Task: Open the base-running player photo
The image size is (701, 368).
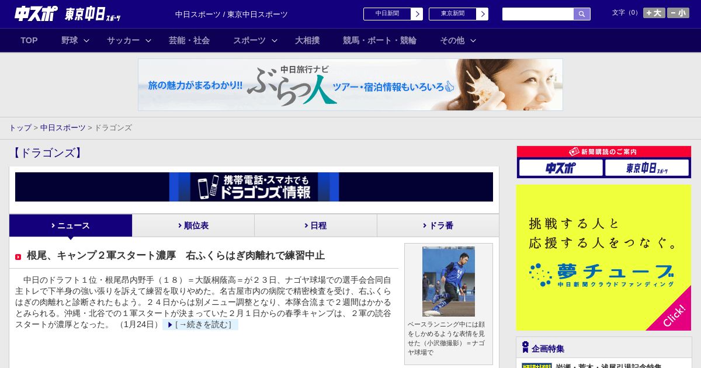Action: (x=449, y=282)
